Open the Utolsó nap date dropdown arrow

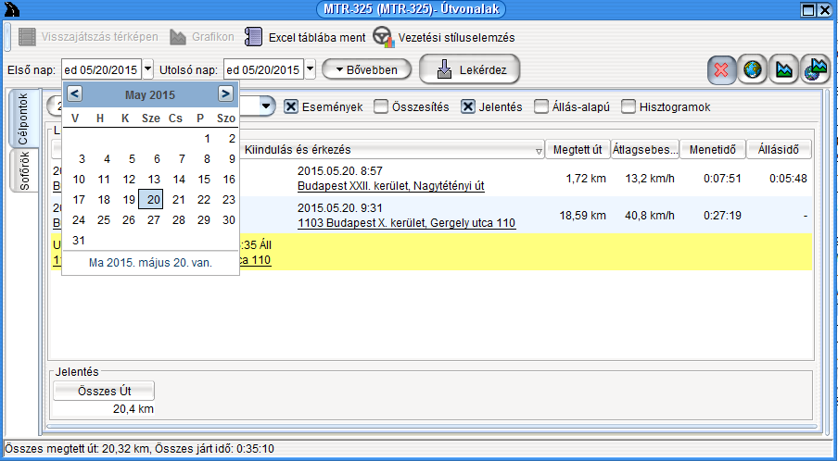[311, 69]
